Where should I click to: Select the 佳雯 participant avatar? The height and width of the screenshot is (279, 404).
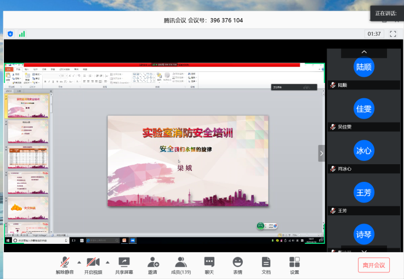pyautogui.click(x=364, y=109)
